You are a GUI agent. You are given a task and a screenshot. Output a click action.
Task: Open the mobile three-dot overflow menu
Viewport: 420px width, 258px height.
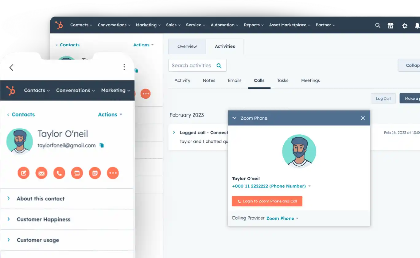click(124, 67)
